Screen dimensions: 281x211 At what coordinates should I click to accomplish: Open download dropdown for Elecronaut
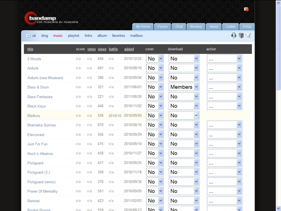click(x=184, y=135)
